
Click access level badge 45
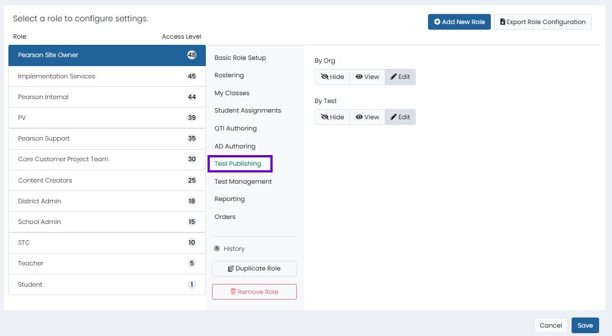click(x=192, y=76)
